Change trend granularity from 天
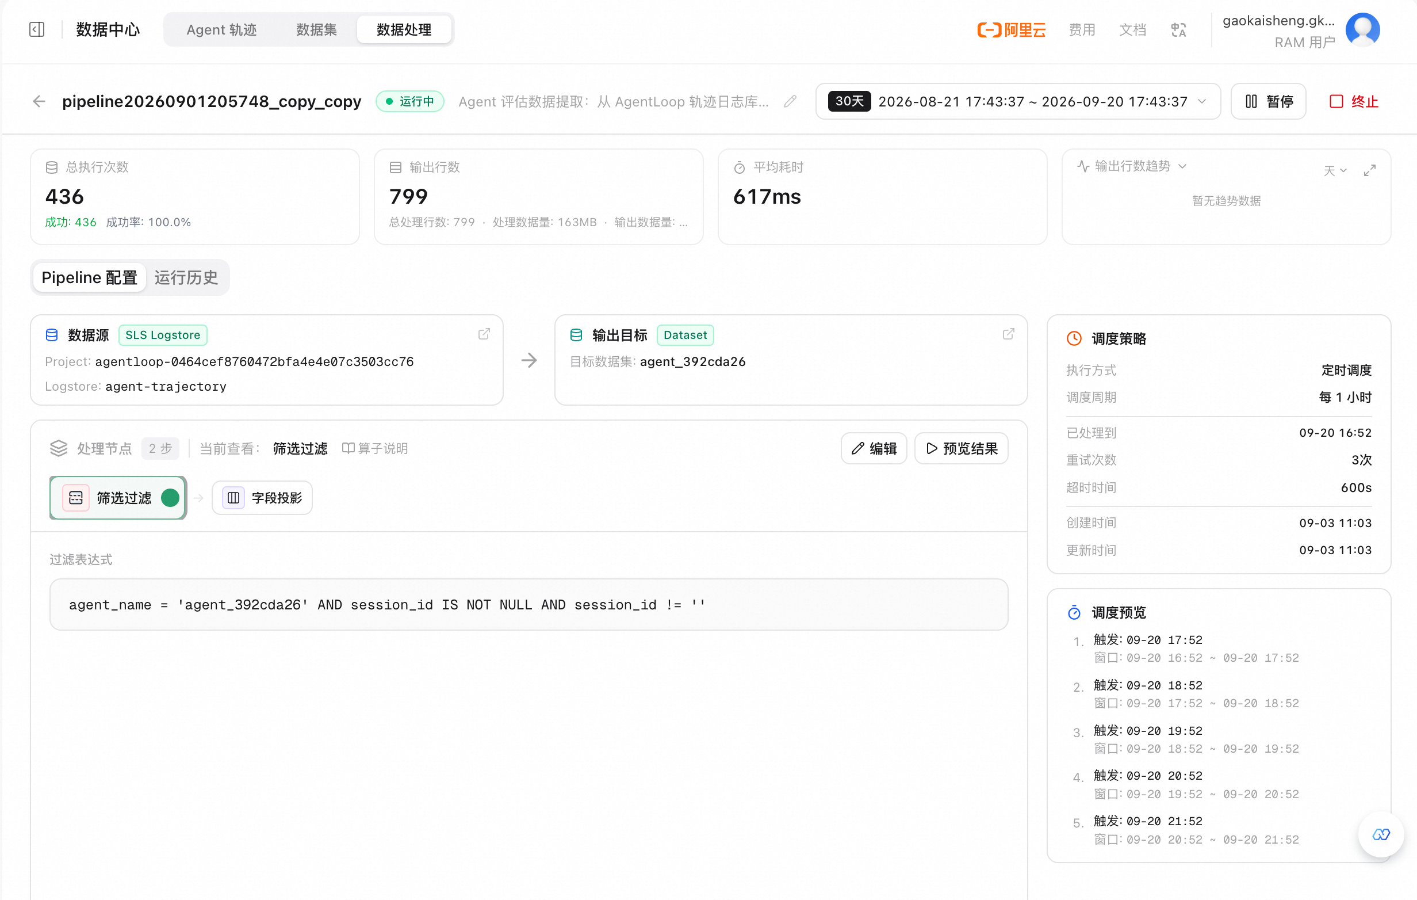This screenshot has height=900, width=1417. [x=1335, y=171]
